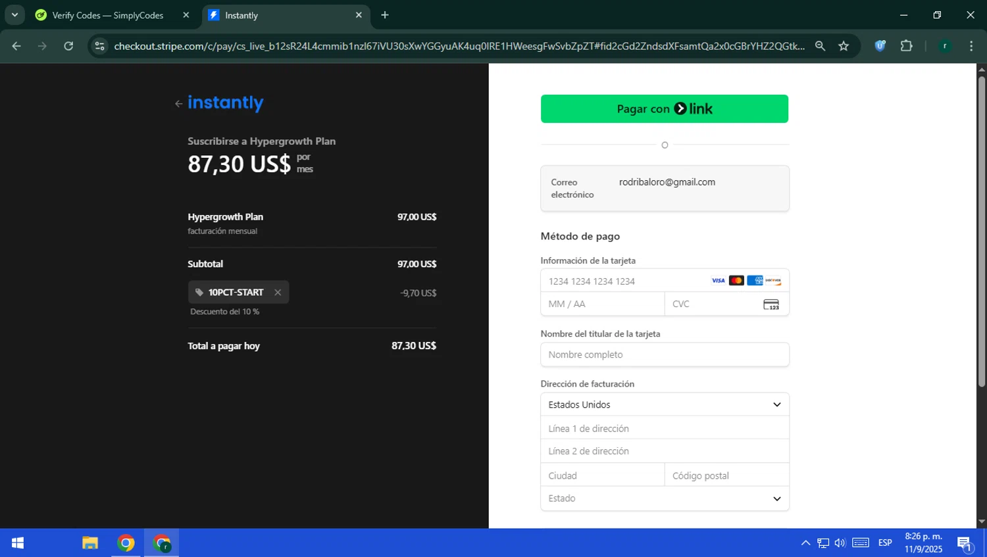
Task: Focus the Ciudad field
Action: 603,475
